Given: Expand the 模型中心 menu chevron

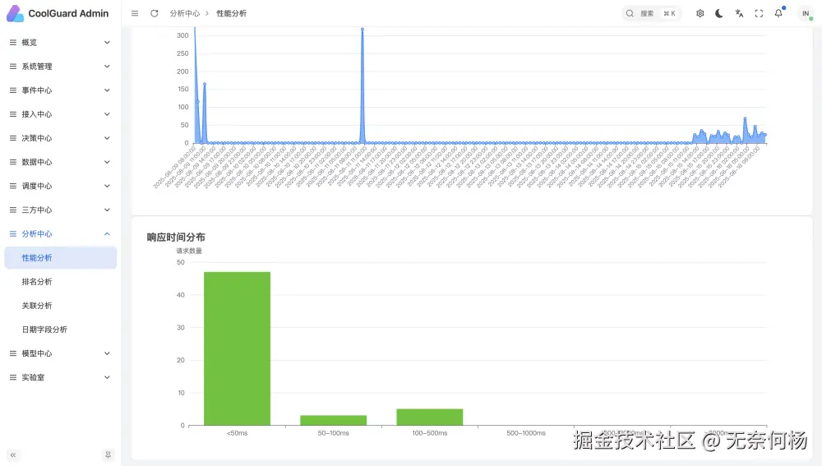Looking at the screenshot, I should [107, 353].
